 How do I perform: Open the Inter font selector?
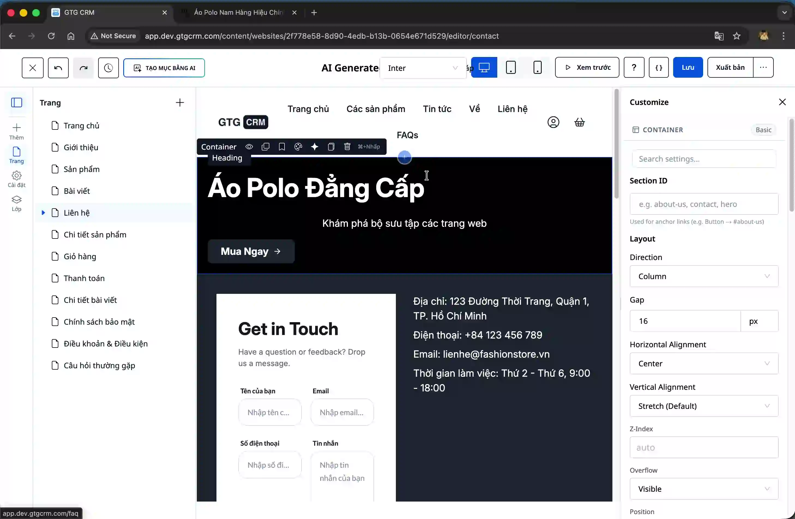(422, 68)
